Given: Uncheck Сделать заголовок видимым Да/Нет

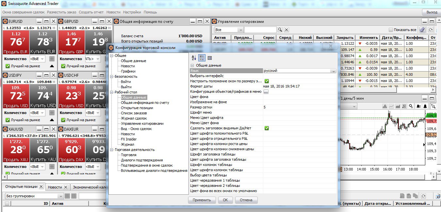Looking at the screenshot, I should coord(267,128).
